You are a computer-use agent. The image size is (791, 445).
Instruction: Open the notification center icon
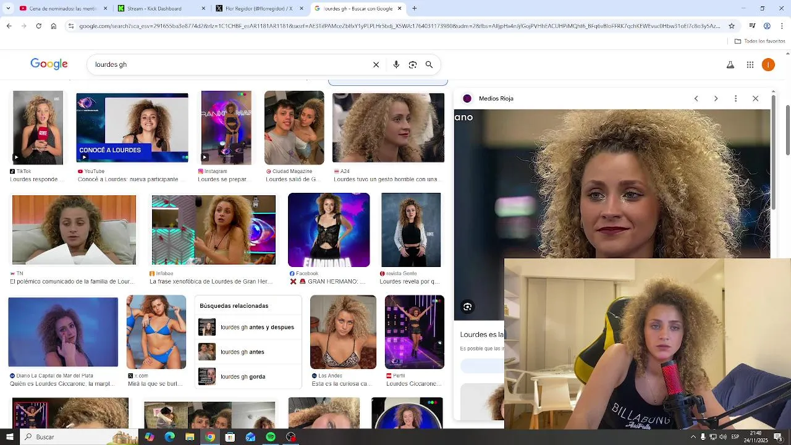tap(777, 437)
